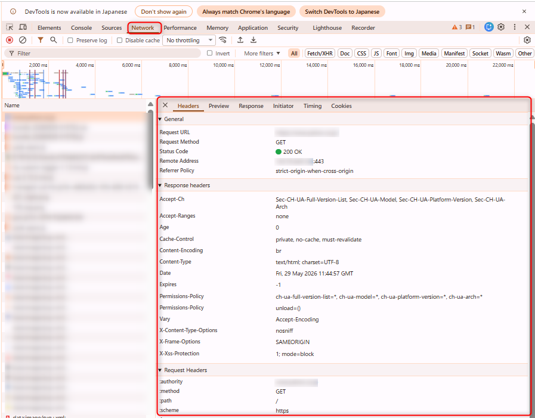The height and width of the screenshot is (418, 535).
Task: Open the More filters dropdown
Action: point(262,53)
